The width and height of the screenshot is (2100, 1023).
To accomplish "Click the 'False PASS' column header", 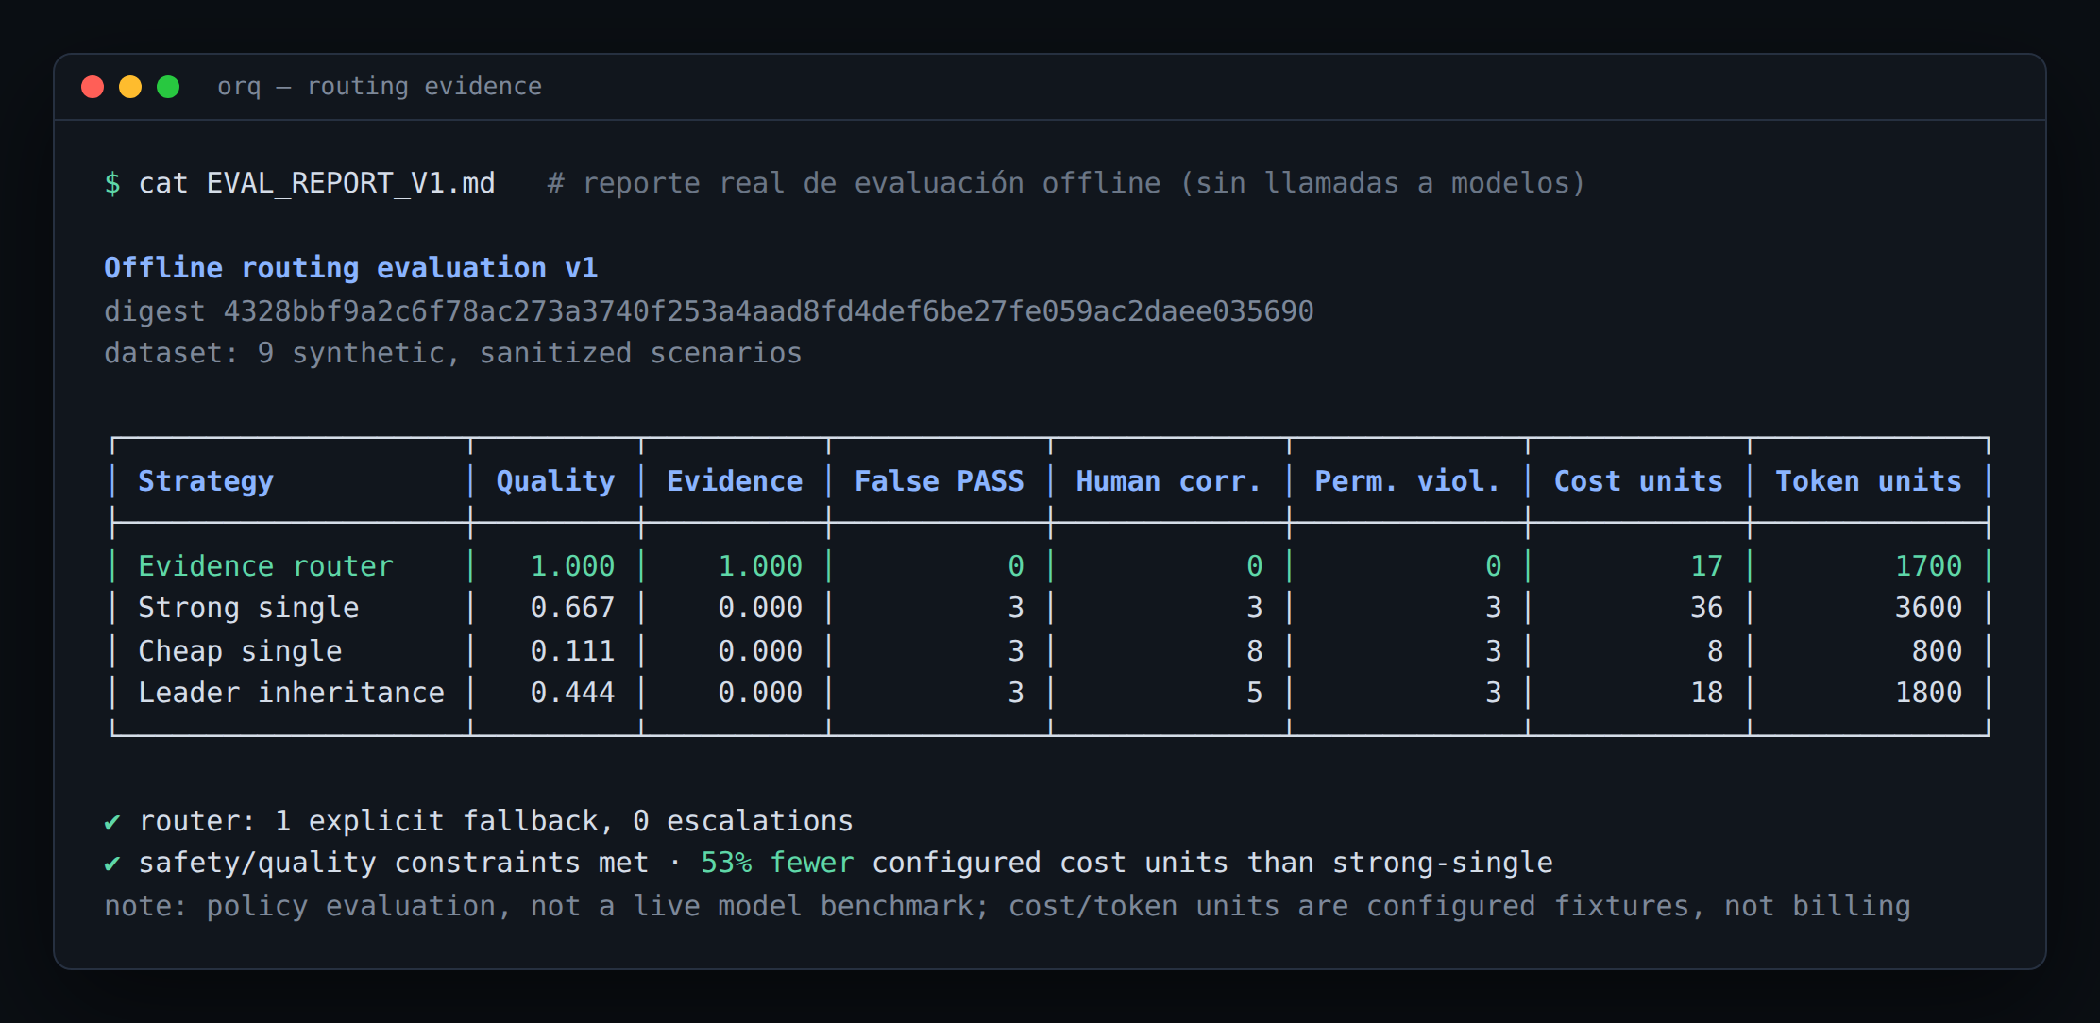I will point(940,481).
